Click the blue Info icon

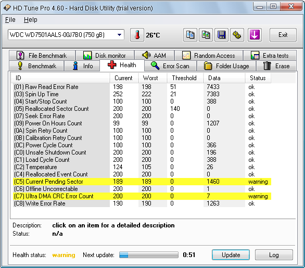[x=75, y=66]
